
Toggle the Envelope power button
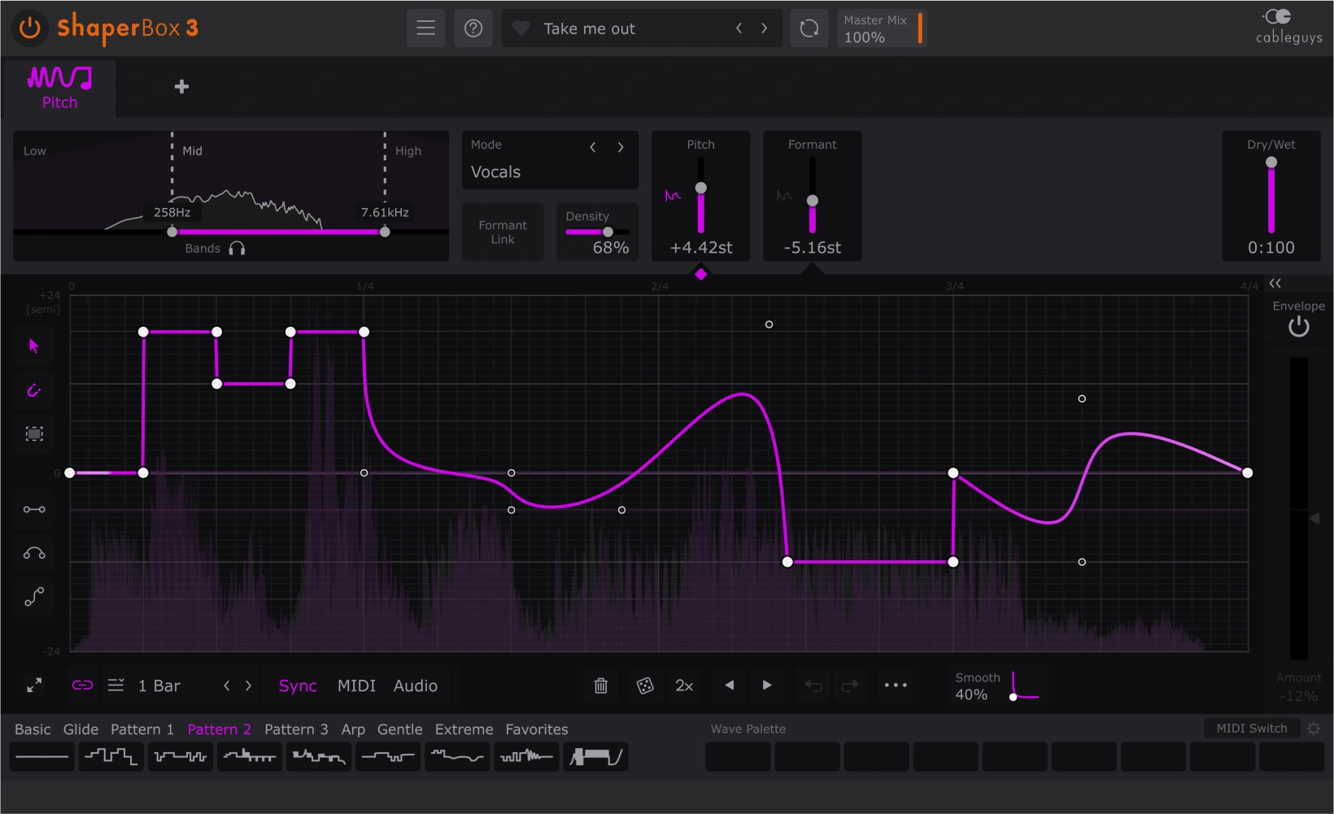[1298, 325]
